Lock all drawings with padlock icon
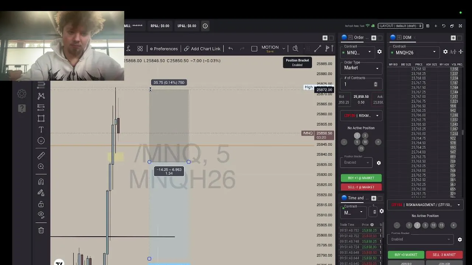This screenshot has height=265, width=472. click(41, 204)
